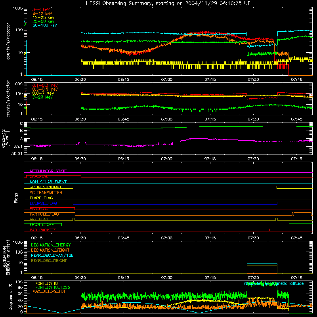
Task: Select the PARTICLE_FLAG label
Action: pos(44,214)
